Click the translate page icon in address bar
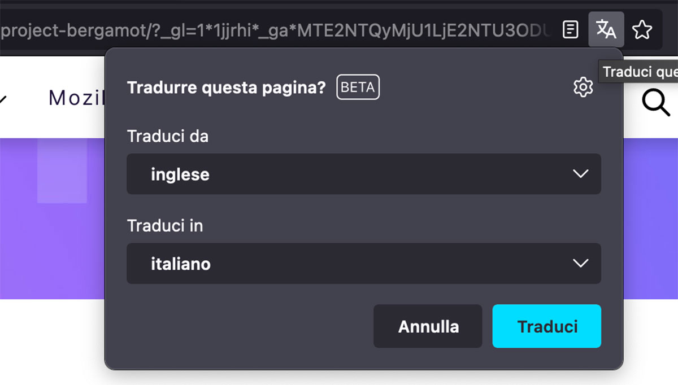Viewport: 678px width, 385px height. (606, 29)
